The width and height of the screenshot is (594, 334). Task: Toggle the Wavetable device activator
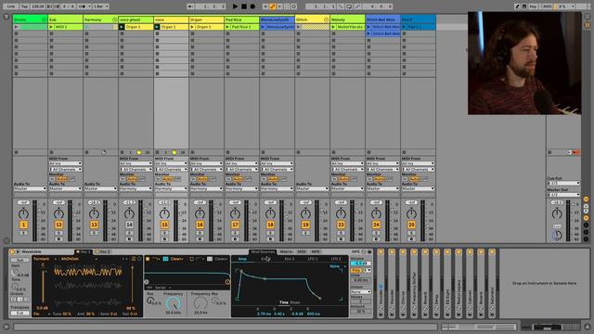point(12,251)
